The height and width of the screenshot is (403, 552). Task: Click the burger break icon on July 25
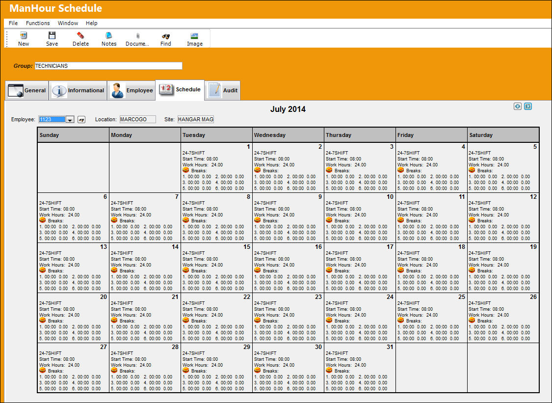400,320
